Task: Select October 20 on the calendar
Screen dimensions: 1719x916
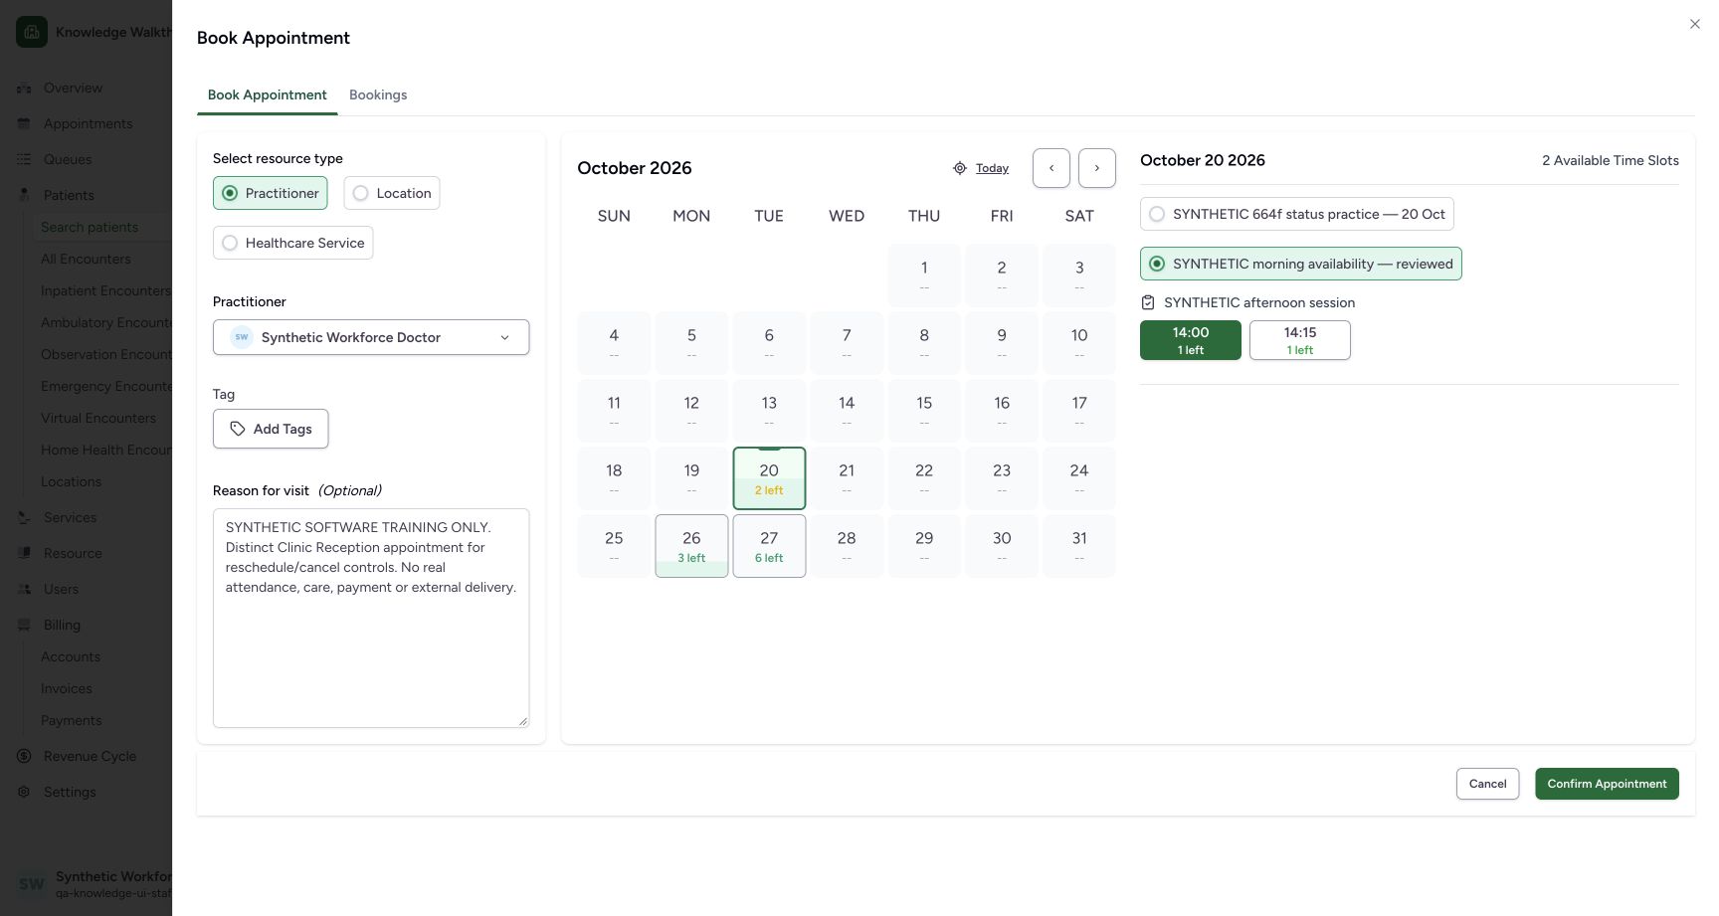Action: click(769, 478)
